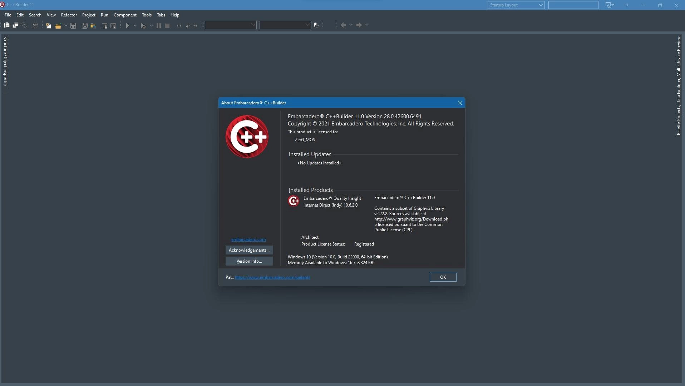Click the small C++ product icon under Installed Products
Image resolution: width=685 pixels, height=386 pixels.
294,201
